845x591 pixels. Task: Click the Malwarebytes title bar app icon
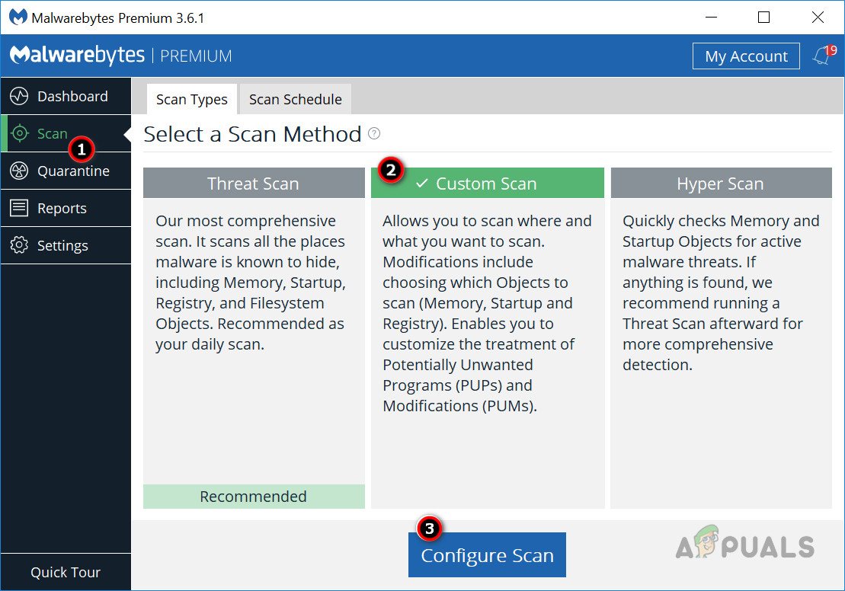tap(18, 16)
